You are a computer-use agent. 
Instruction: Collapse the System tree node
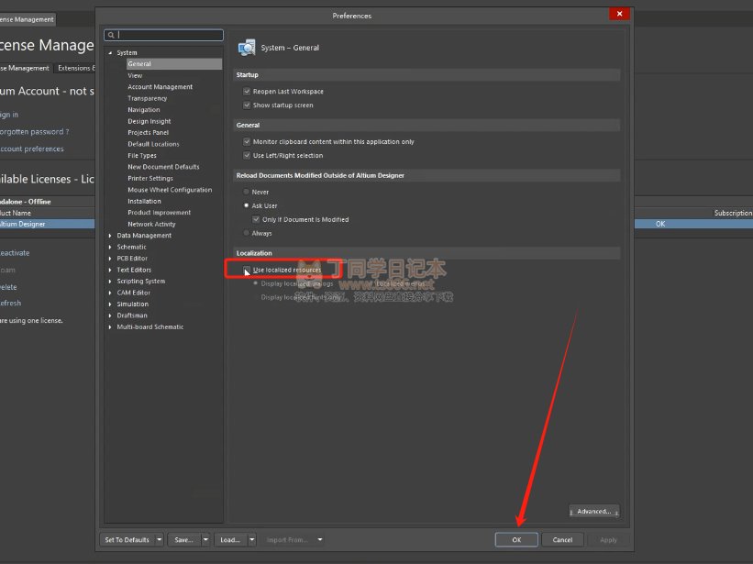tap(110, 53)
